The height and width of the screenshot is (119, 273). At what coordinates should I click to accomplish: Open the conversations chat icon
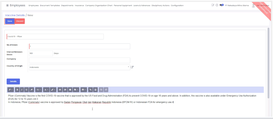coord(221,5)
